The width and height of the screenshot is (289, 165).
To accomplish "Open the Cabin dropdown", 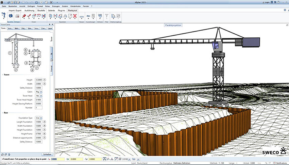I will point(41,92).
